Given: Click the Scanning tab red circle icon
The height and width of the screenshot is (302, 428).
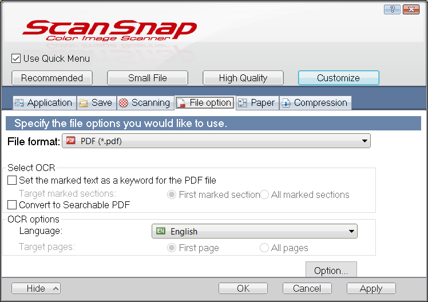Looking at the screenshot, I should [124, 103].
